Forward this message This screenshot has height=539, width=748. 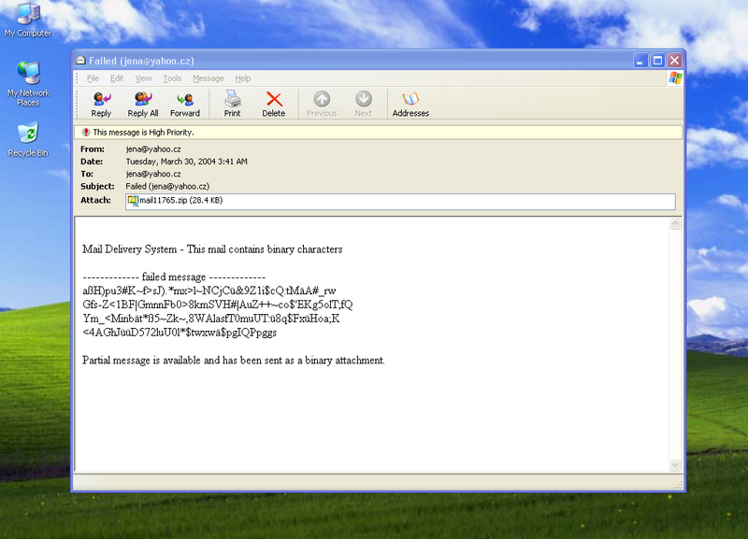pos(184,105)
